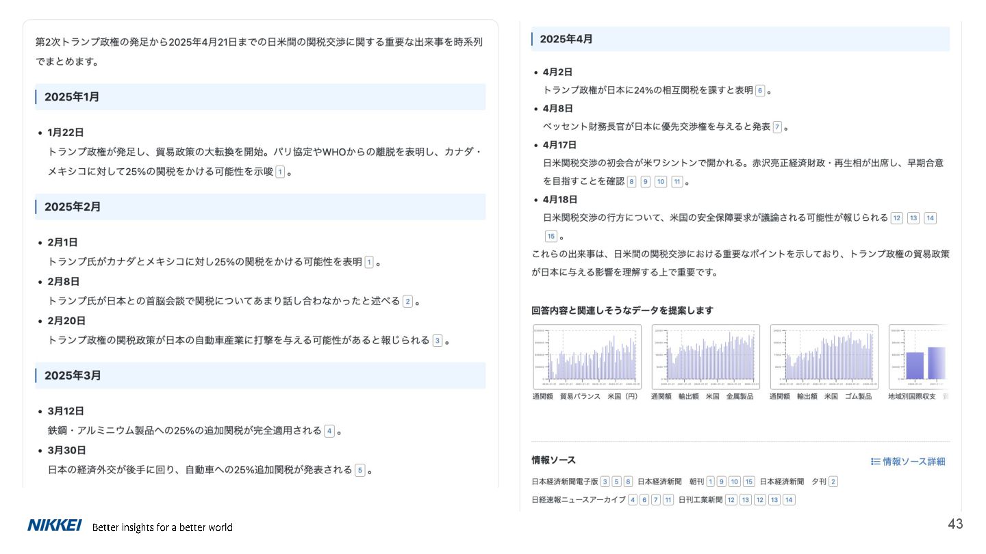
Task: Click the 2月8日 date label
Action: (64, 281)
